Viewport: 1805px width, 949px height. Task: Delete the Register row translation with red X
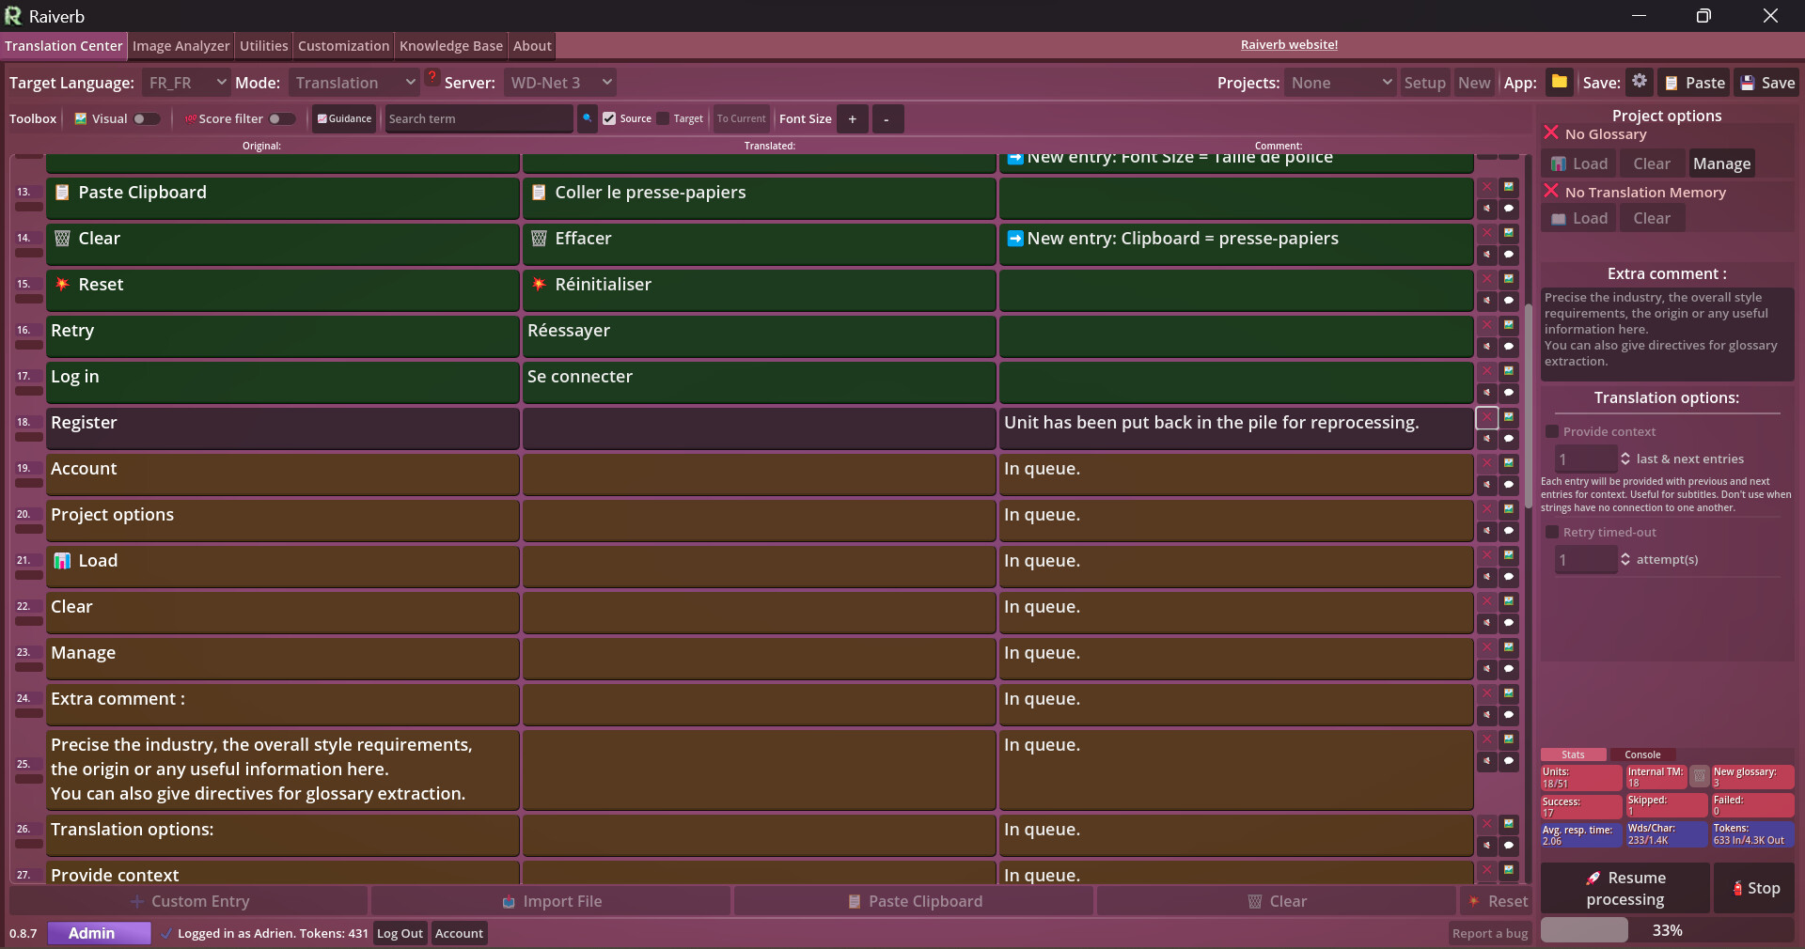pyautogui.click(x=1485, y=419)
